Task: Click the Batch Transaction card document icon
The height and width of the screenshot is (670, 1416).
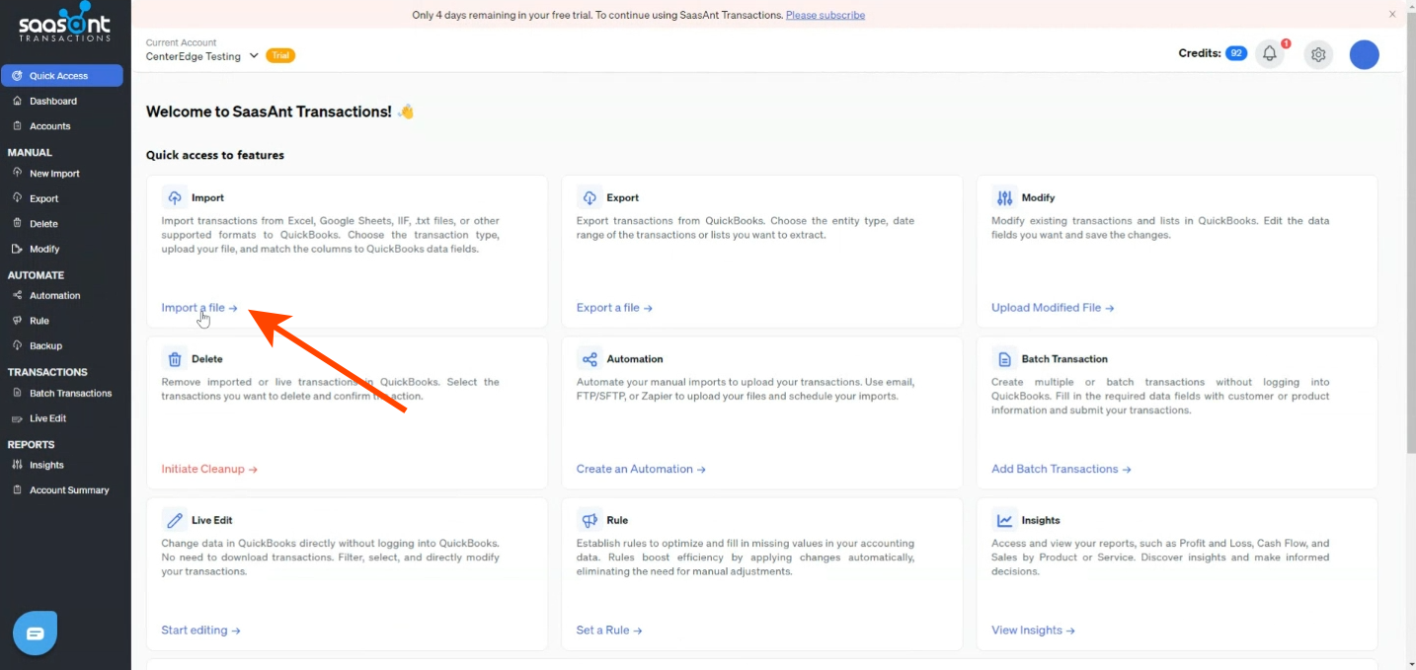Action: pyautogui.click(x=1004, y=359)
